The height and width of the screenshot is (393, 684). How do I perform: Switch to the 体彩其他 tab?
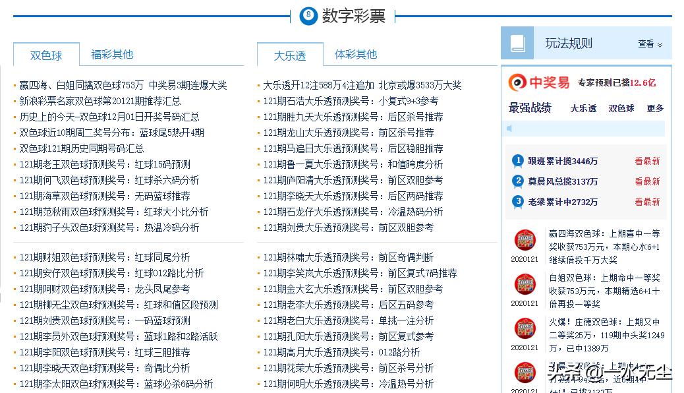point(356,54)
